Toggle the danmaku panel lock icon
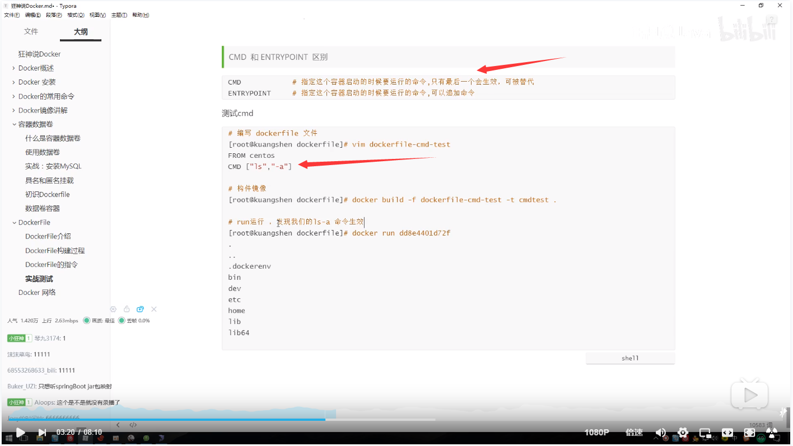 click(127, 309)
